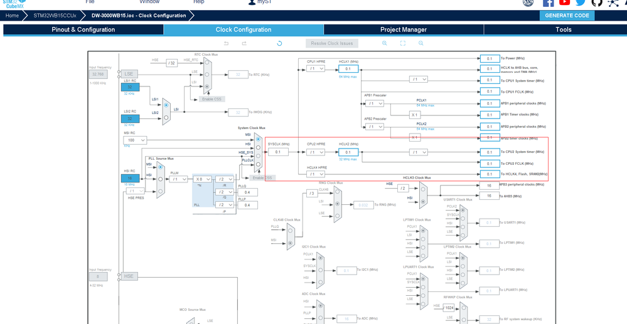Click the STM32WB15CCUx breadcrumb
627x324 pixels.
(55, 16)
